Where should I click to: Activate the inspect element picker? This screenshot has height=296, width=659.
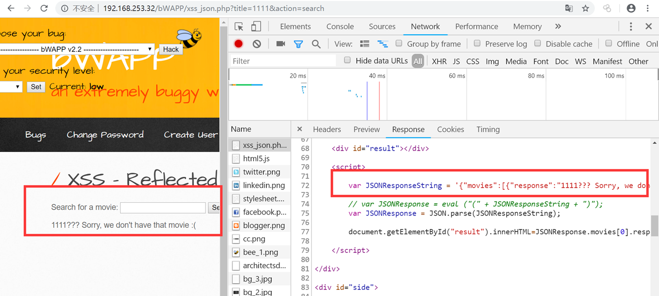(x=239, y=26)
